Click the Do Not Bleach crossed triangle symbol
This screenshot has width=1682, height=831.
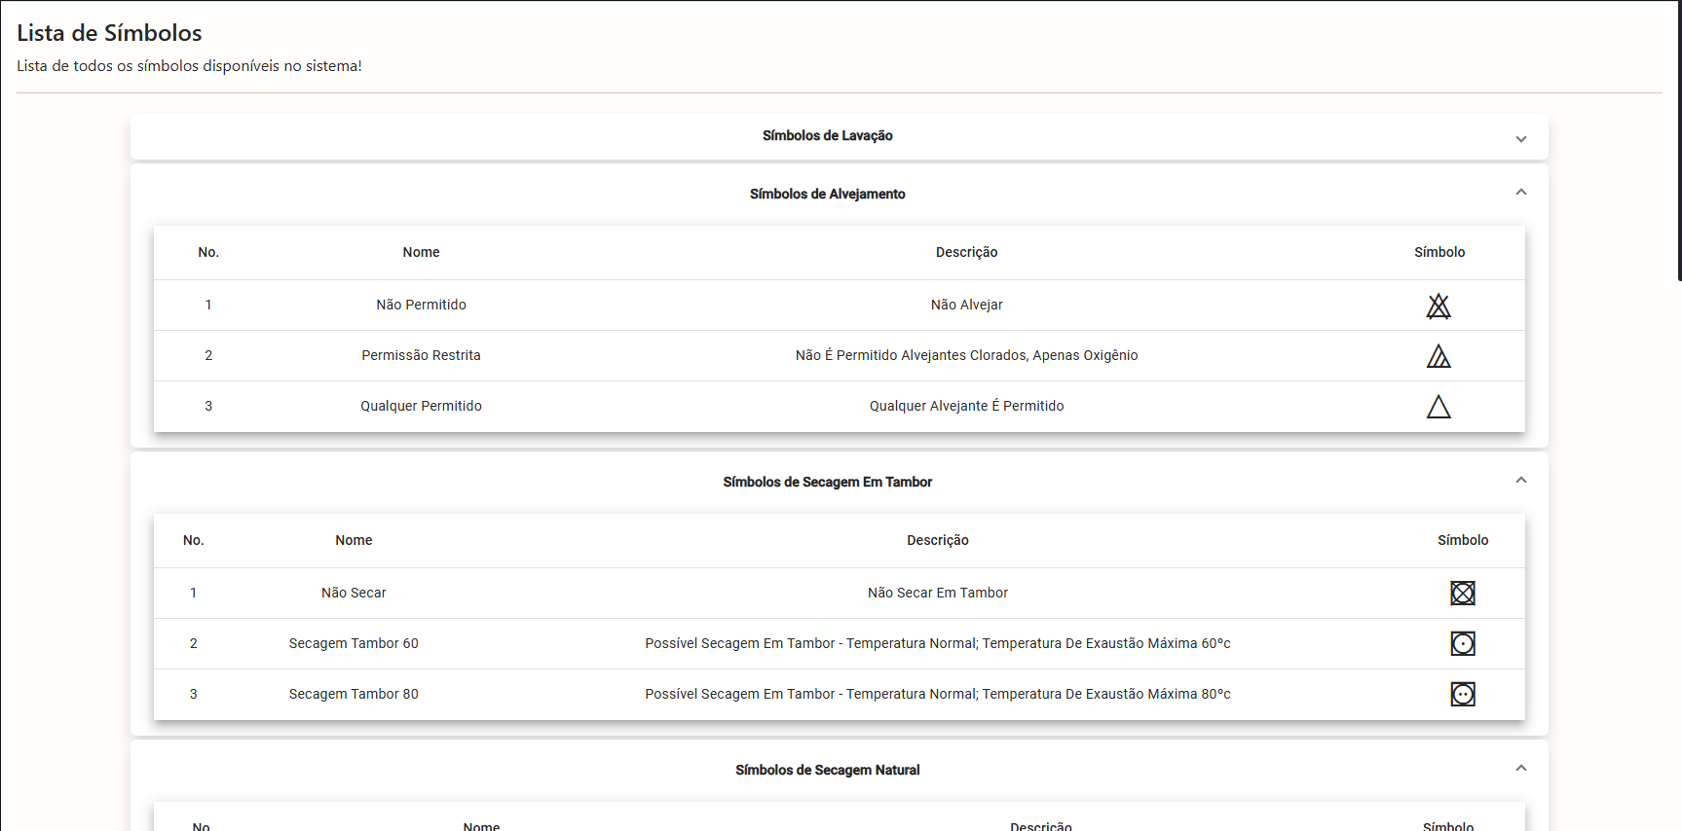(1439, 307)
